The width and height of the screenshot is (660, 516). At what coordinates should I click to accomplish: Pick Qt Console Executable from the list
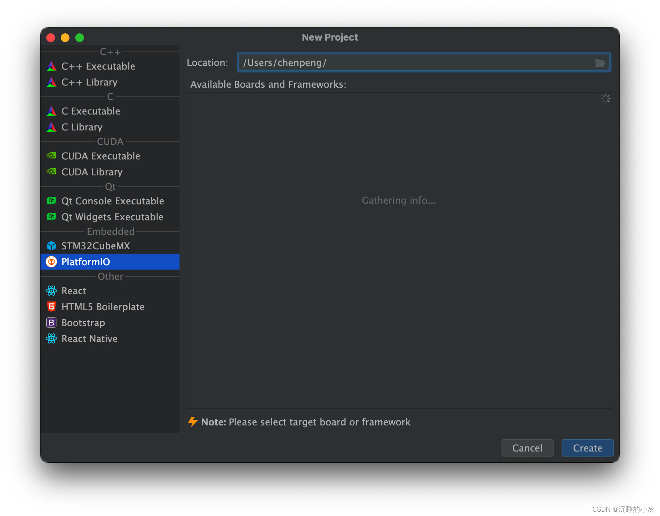click(110, 201)
